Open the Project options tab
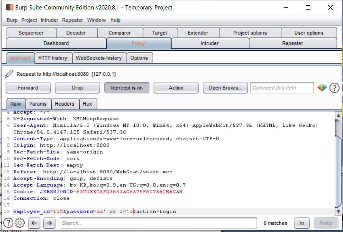Screen dimensions: 343x232 pyautogui.click(x=250, y=33)
